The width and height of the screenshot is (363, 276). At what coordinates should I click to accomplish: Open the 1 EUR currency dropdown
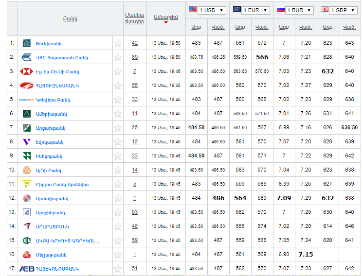point(255,10)
